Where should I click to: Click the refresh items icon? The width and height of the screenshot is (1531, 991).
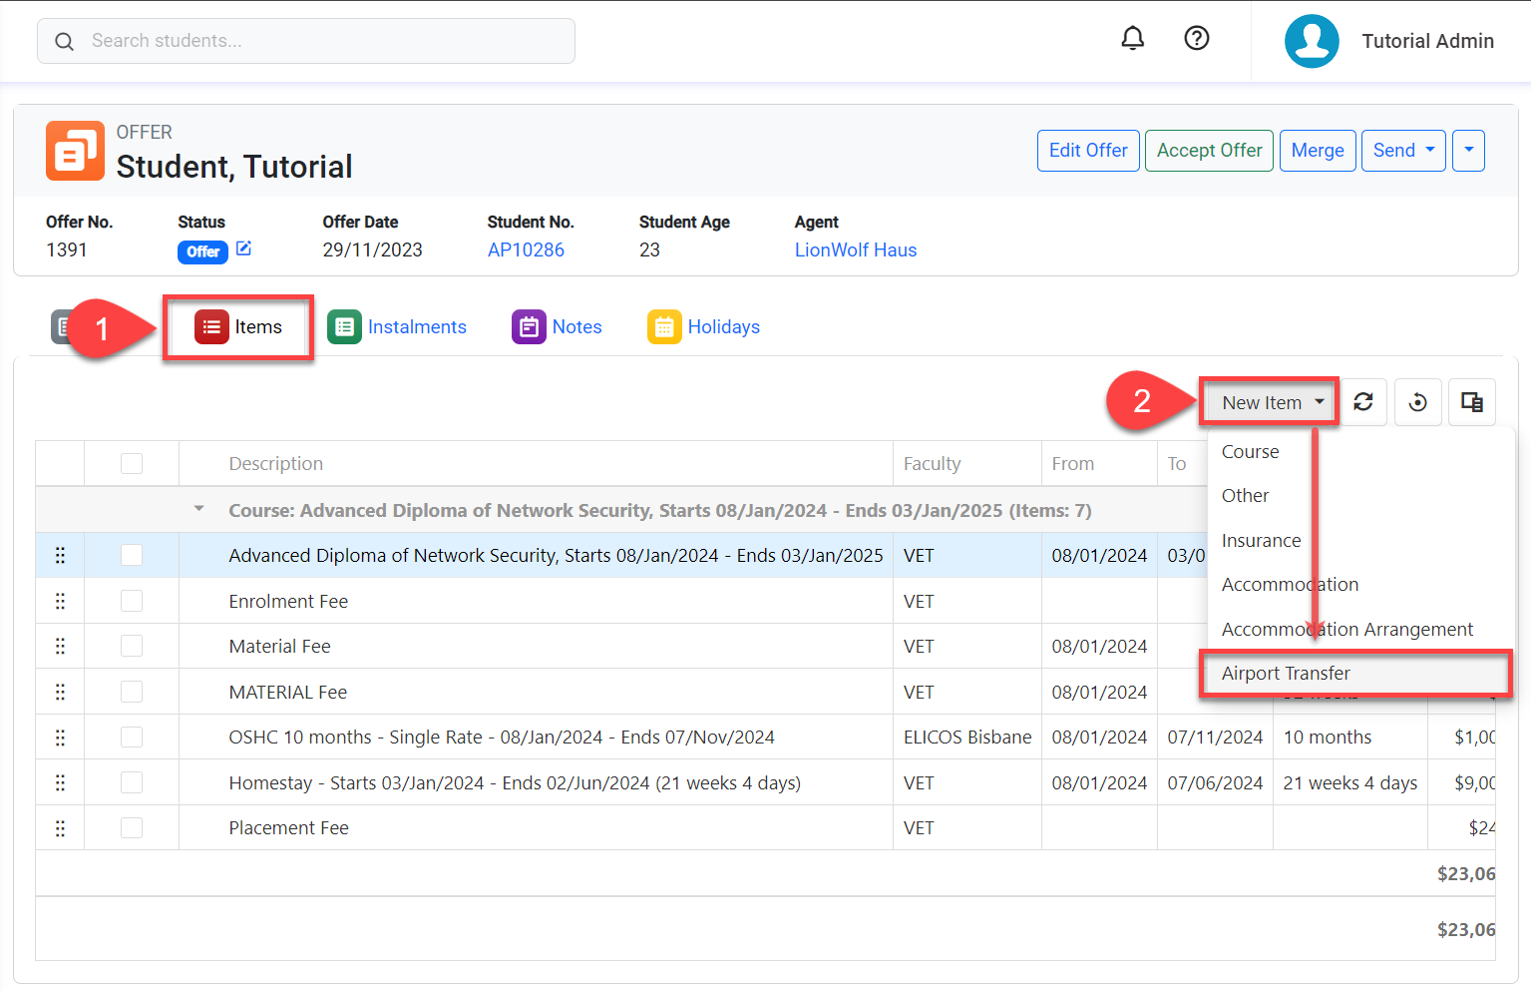coord(1363,402)
